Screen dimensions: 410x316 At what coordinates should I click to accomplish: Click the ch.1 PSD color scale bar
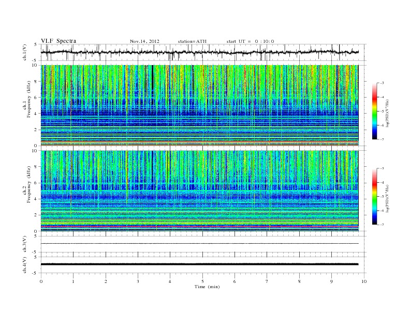(x=375, y=111)
